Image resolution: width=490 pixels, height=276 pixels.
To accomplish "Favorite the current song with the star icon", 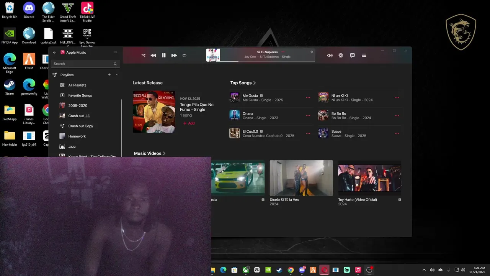I will (312, 52).
